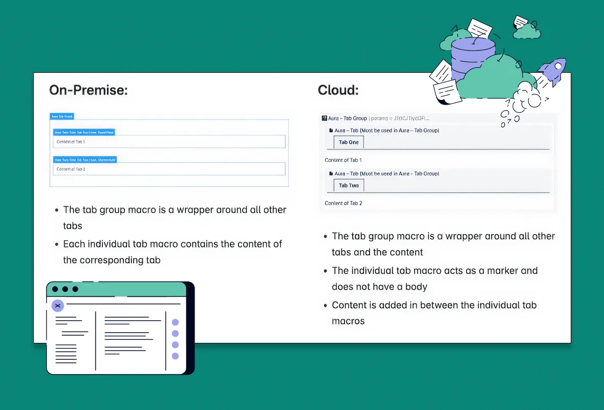Click the second blue tab macro header in On-Premise
Screen dimensions: 604x410
(85, 159)
